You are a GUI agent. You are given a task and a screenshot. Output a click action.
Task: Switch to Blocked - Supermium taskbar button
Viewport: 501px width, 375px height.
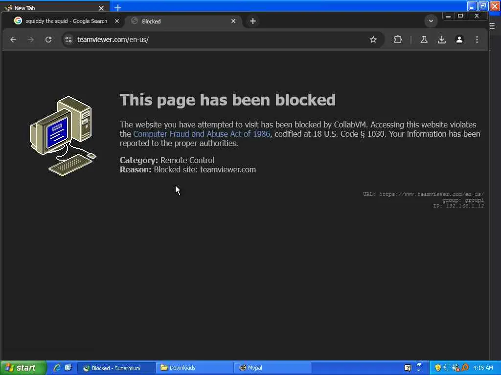(116, 368)
